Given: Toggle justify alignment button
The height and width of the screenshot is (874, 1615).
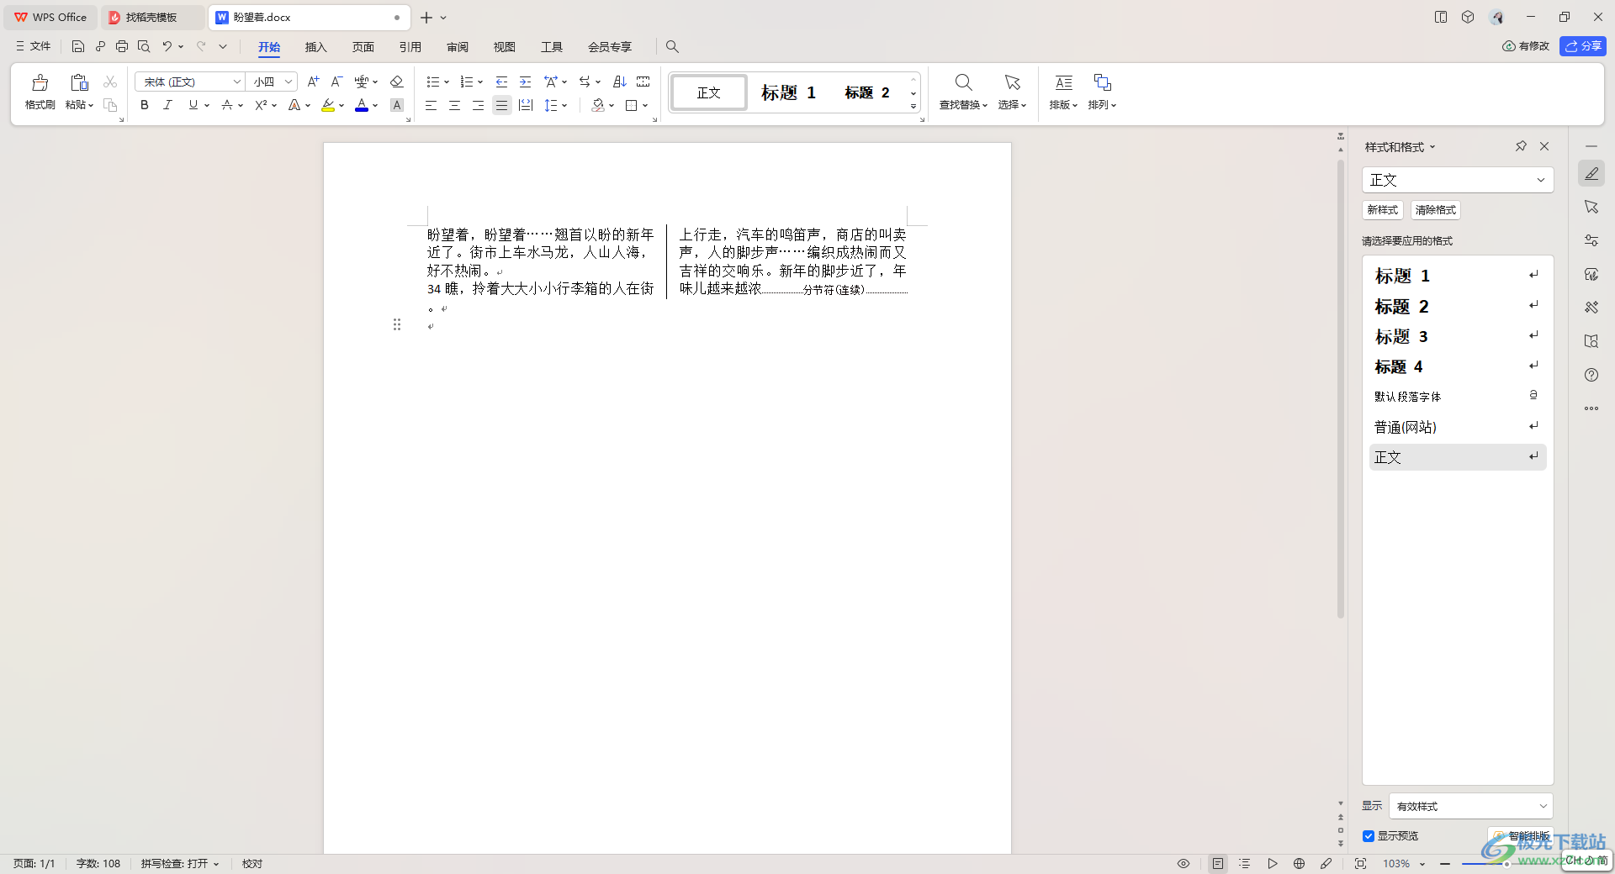Looking at the screenshot, I should tap(501, 105).
